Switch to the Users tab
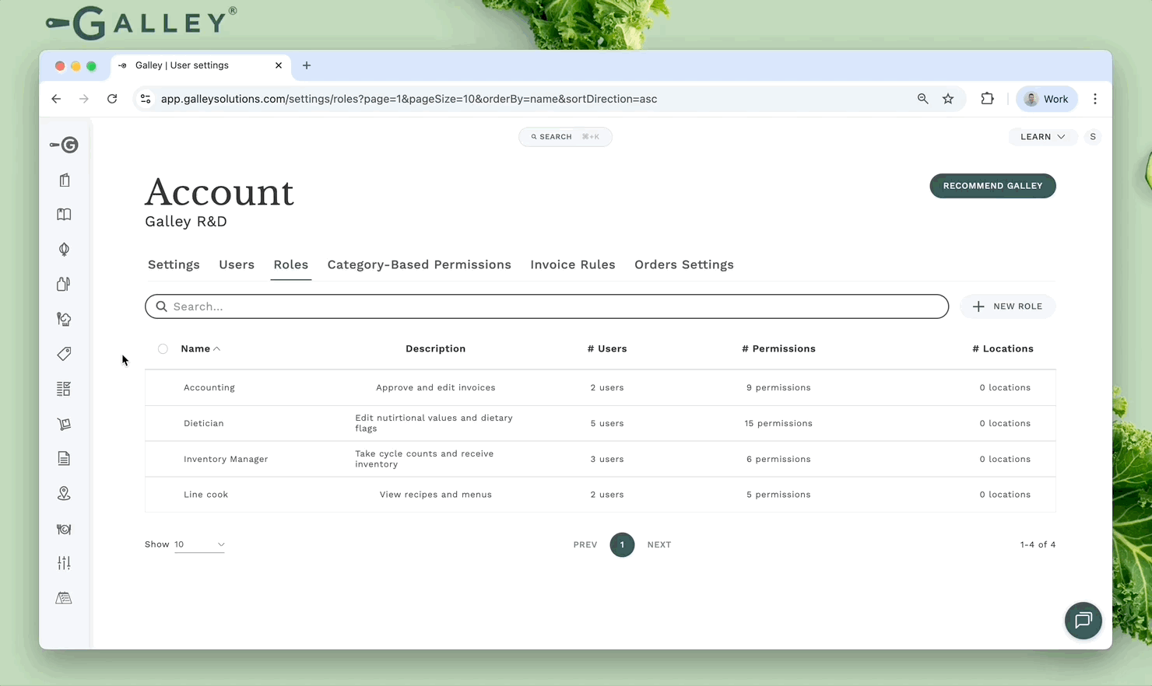The height and width of the screenshot is (686, 1152). 237,264
